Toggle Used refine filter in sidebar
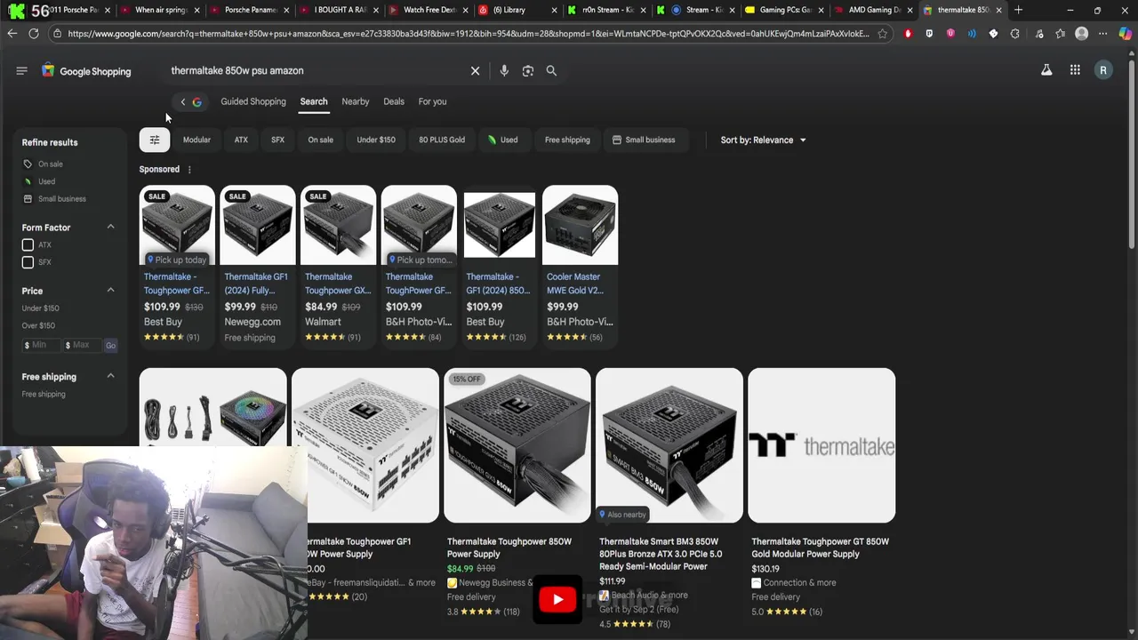Image resolution: width=1138 pixels, height=640 pixels. tap(40, 181)
